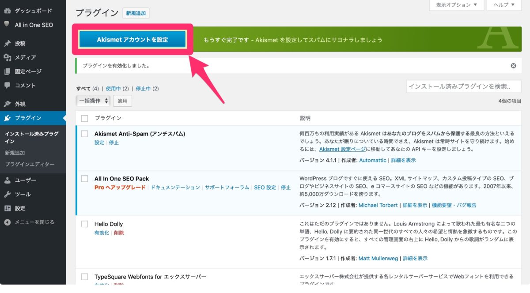
Task: Click 削除 under Hello Dolly
Action: tap(119, 233)
